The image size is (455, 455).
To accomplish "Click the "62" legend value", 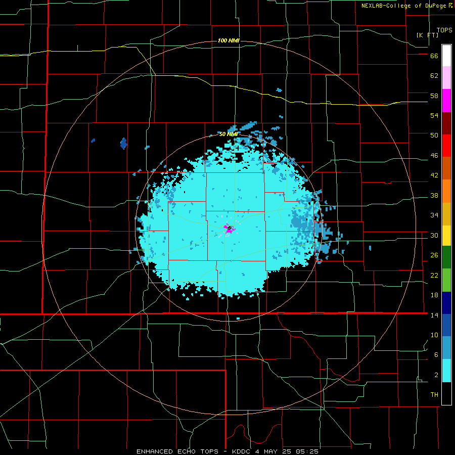I will (x=434, y=76).
